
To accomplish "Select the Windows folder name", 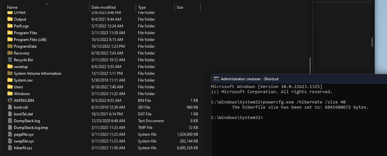I will [22, 94].
